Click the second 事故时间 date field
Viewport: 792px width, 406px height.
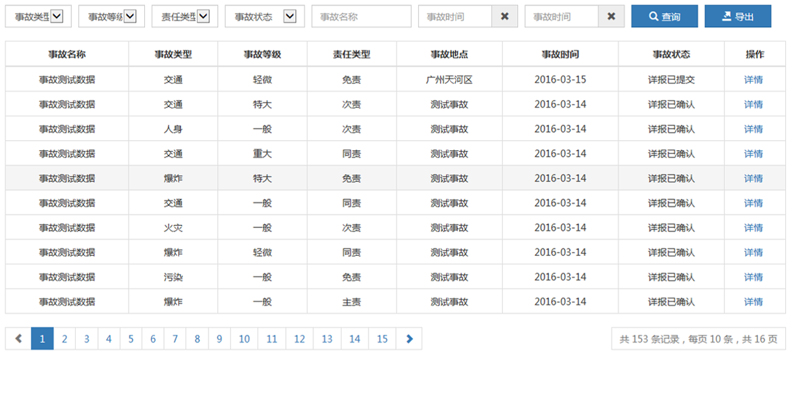(x=562, y=16)
